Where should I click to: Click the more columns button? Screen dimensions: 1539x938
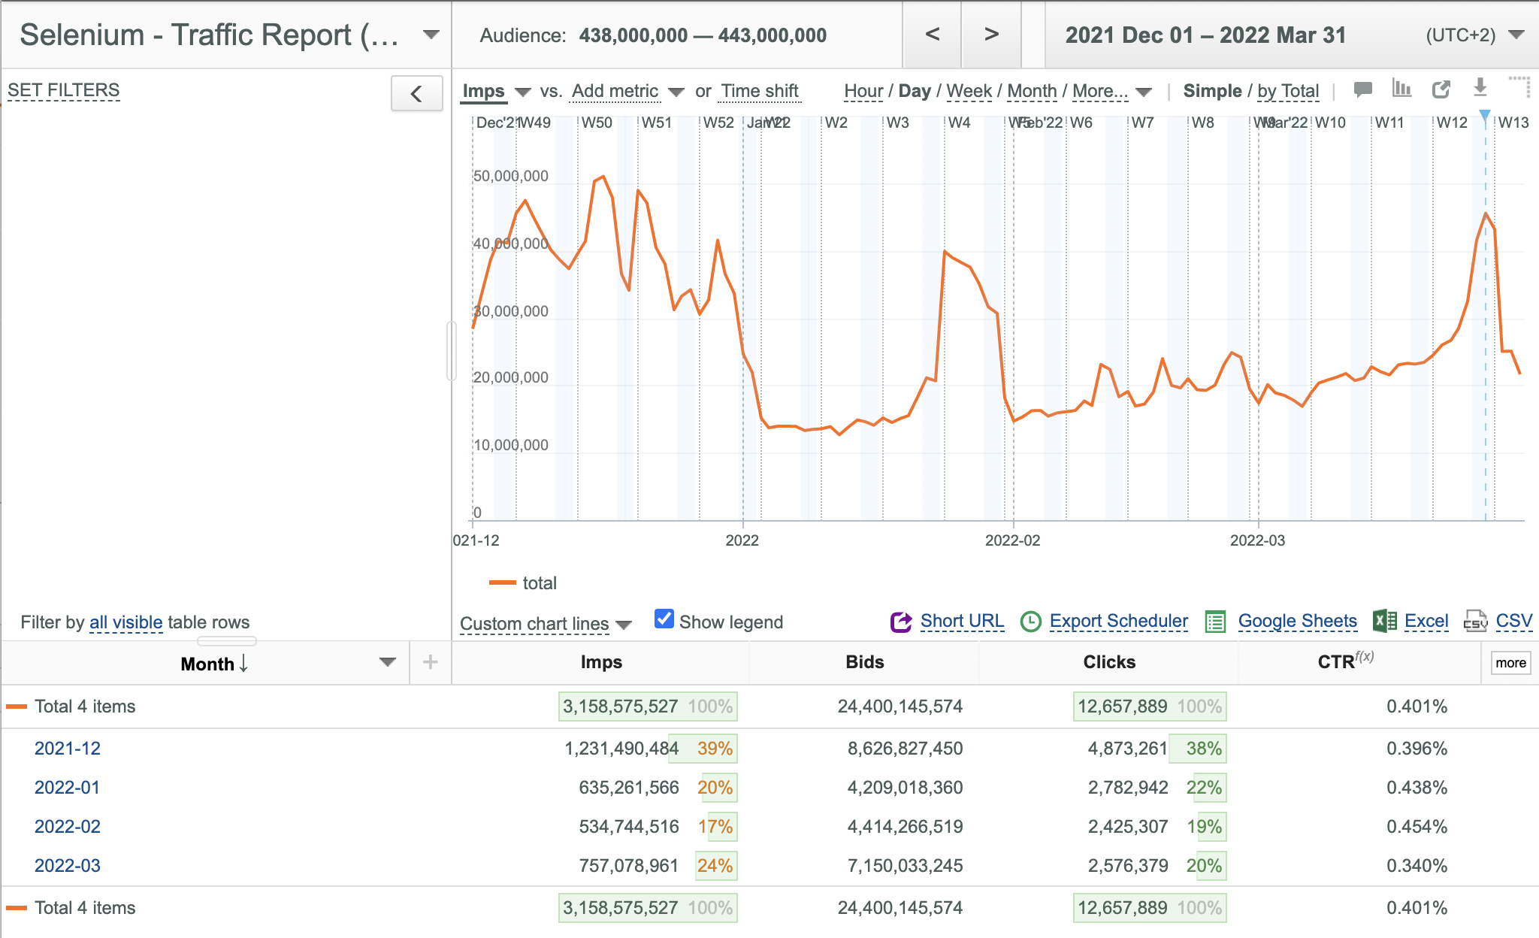1510,663
